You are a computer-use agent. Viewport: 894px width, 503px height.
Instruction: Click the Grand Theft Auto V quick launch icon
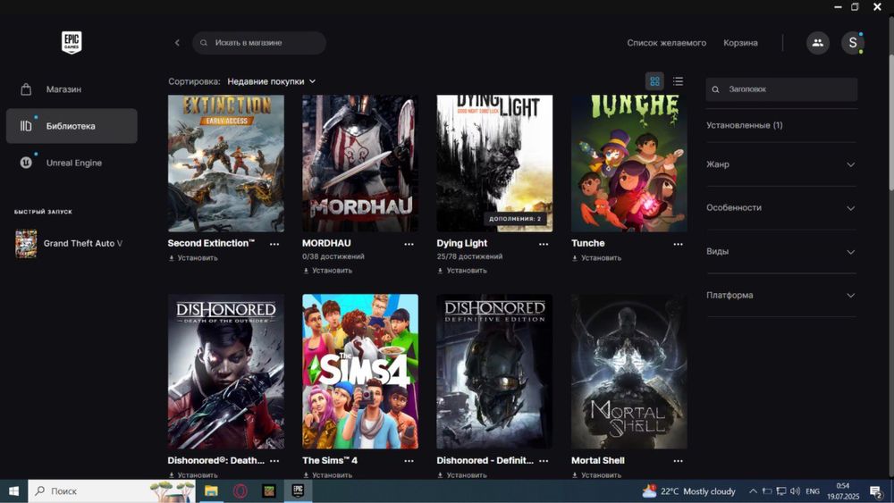tap(26, 244)
